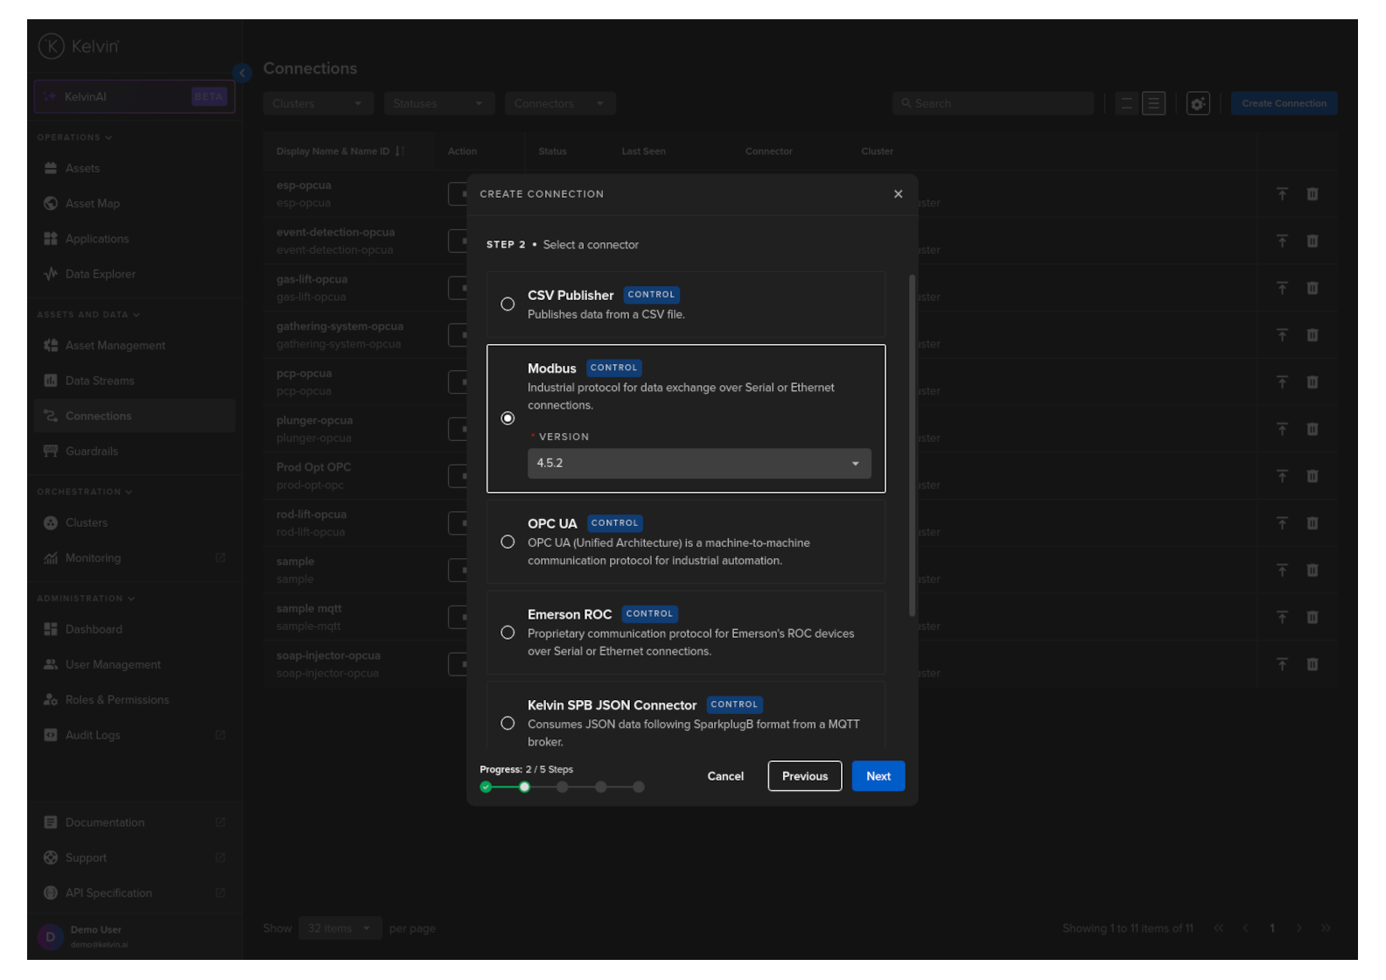Open Asset Map from the sidebar
Screen dimensions: 1386x980
coord(93,204)
